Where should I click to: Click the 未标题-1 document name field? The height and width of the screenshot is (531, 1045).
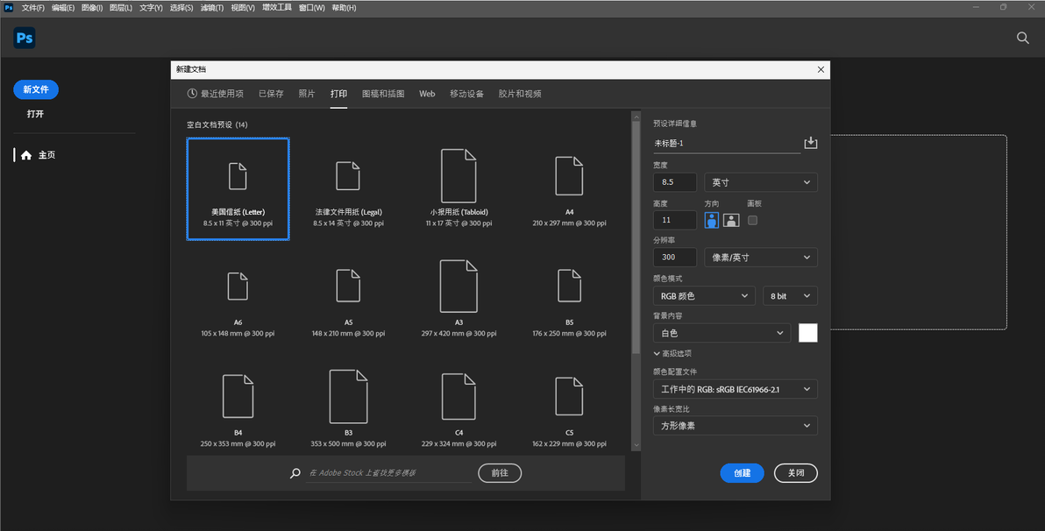pos(727,143)
